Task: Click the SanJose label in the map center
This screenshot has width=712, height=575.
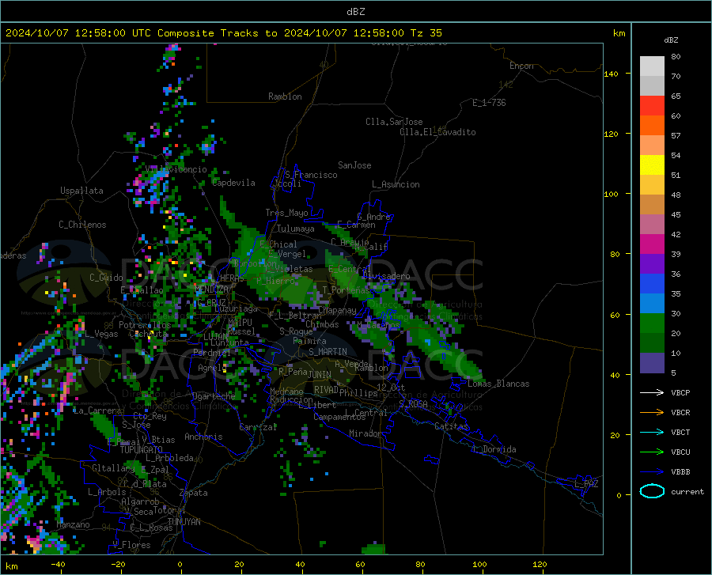Action: click(354, 165)
